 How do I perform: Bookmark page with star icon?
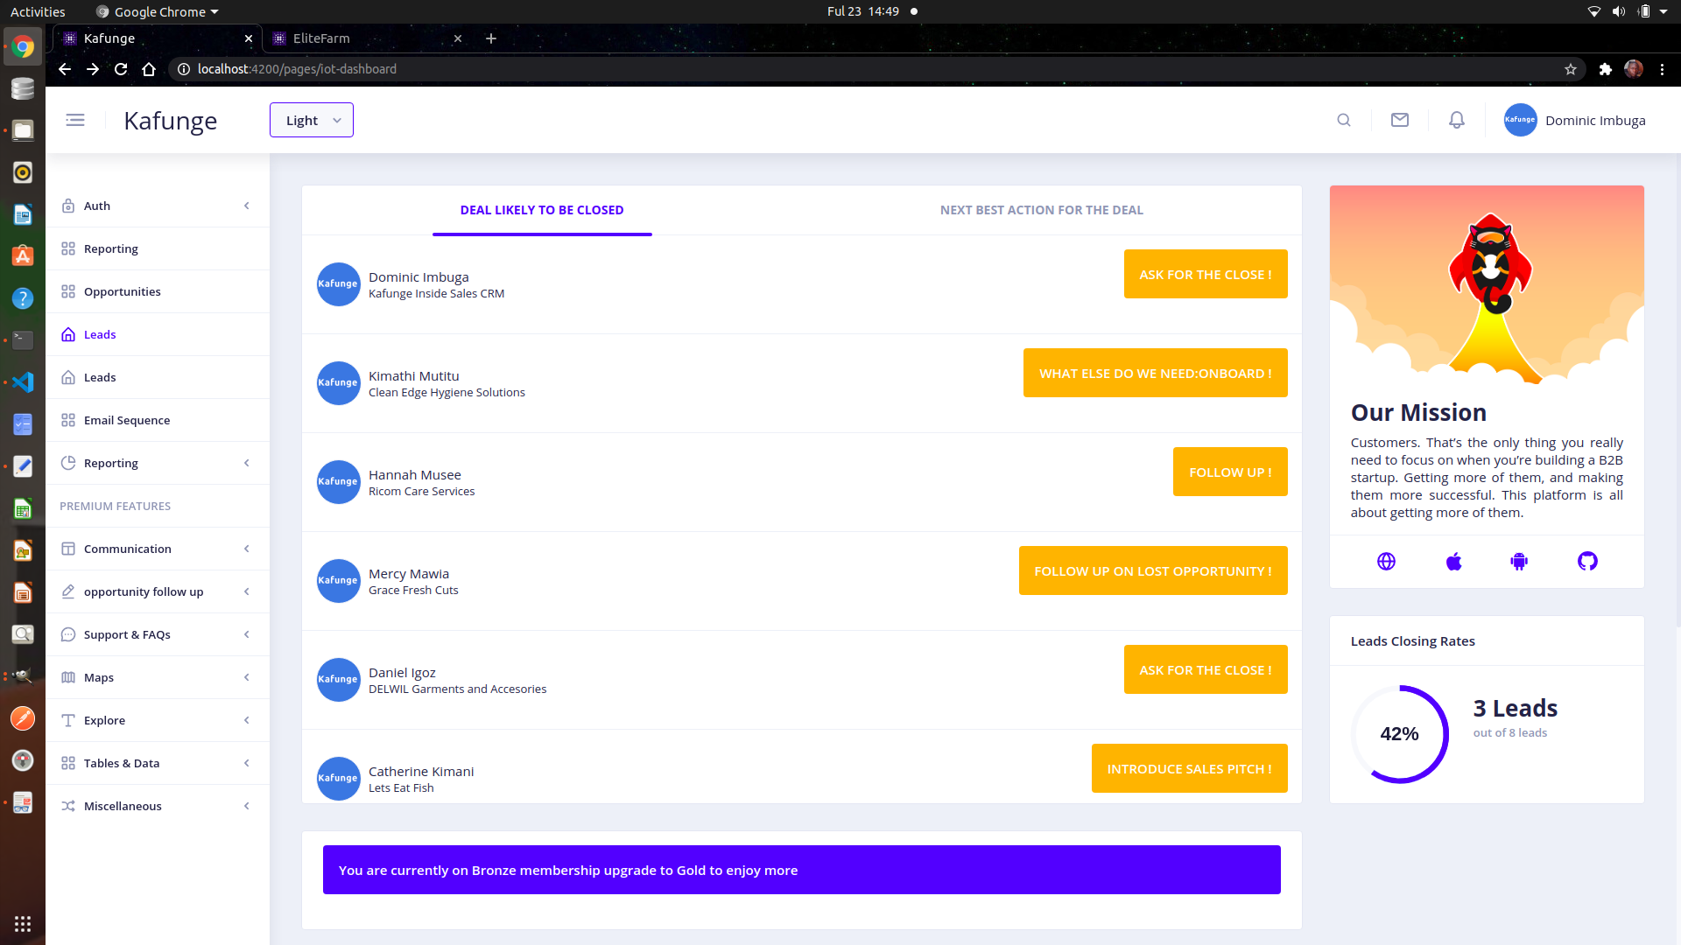(x=1571, y=69)
